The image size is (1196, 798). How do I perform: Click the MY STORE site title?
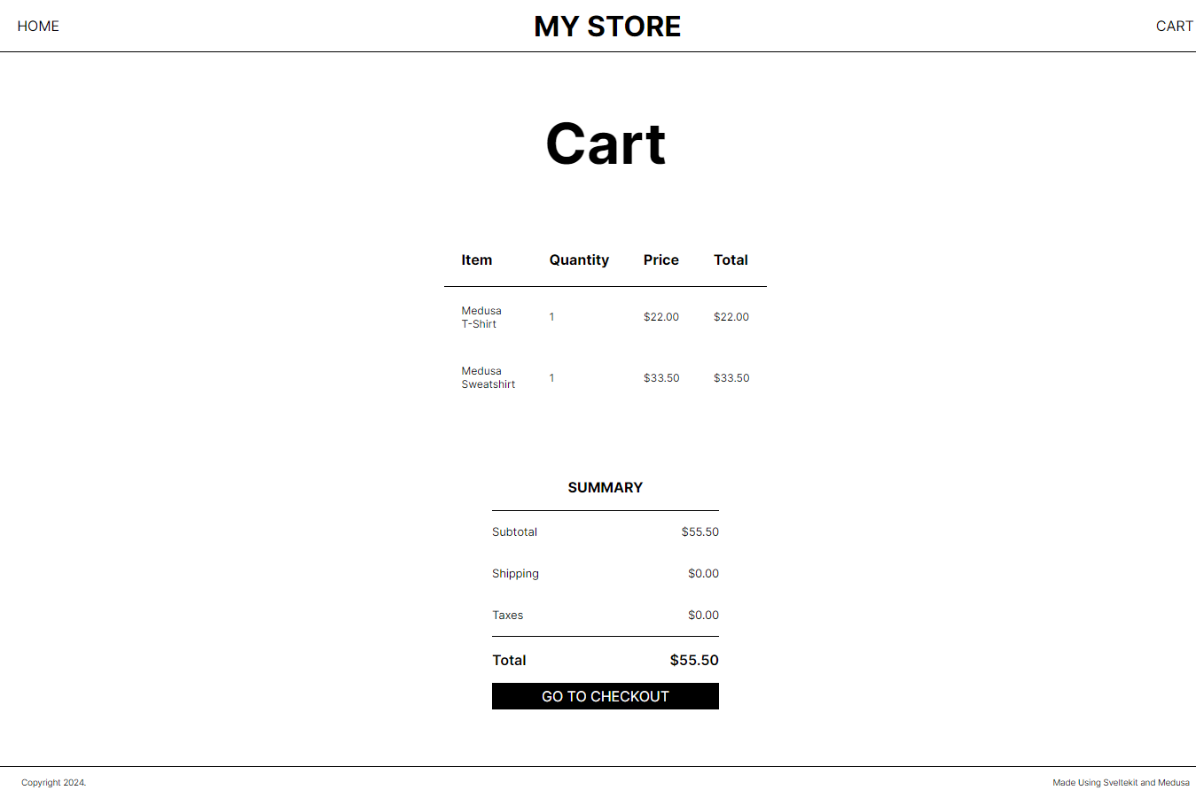pos(607,27)
